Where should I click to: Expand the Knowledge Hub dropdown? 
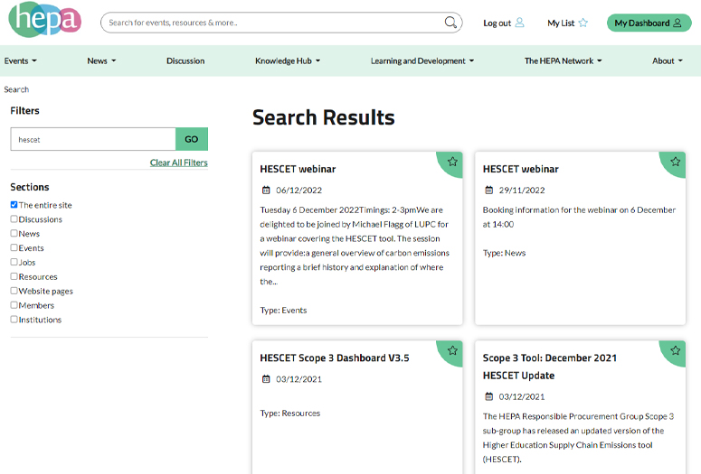(288, 60)
